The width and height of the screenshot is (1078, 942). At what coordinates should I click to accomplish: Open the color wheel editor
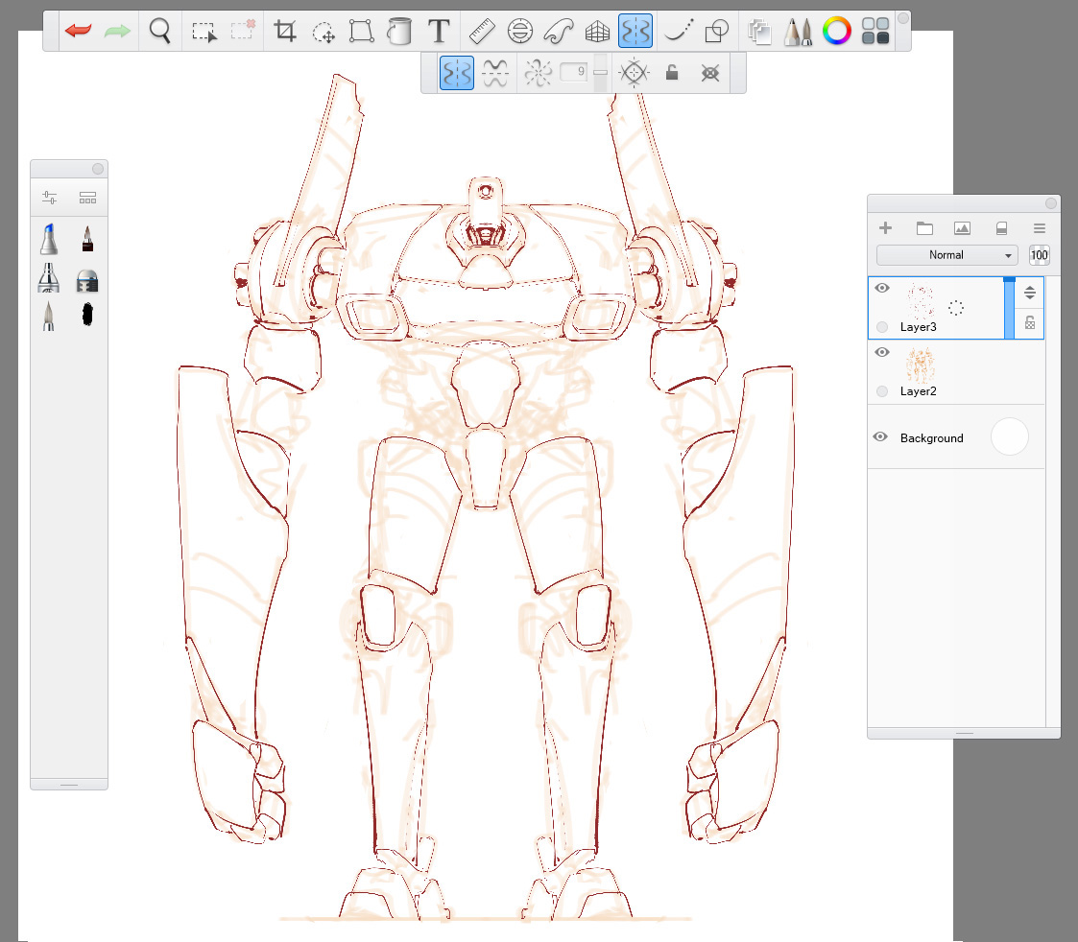(x=837, y=31)
